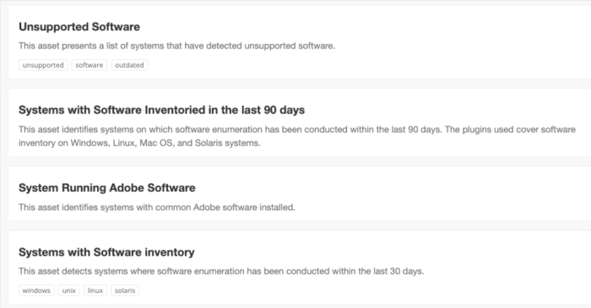Click the 'linux' tag

[95, 290]
